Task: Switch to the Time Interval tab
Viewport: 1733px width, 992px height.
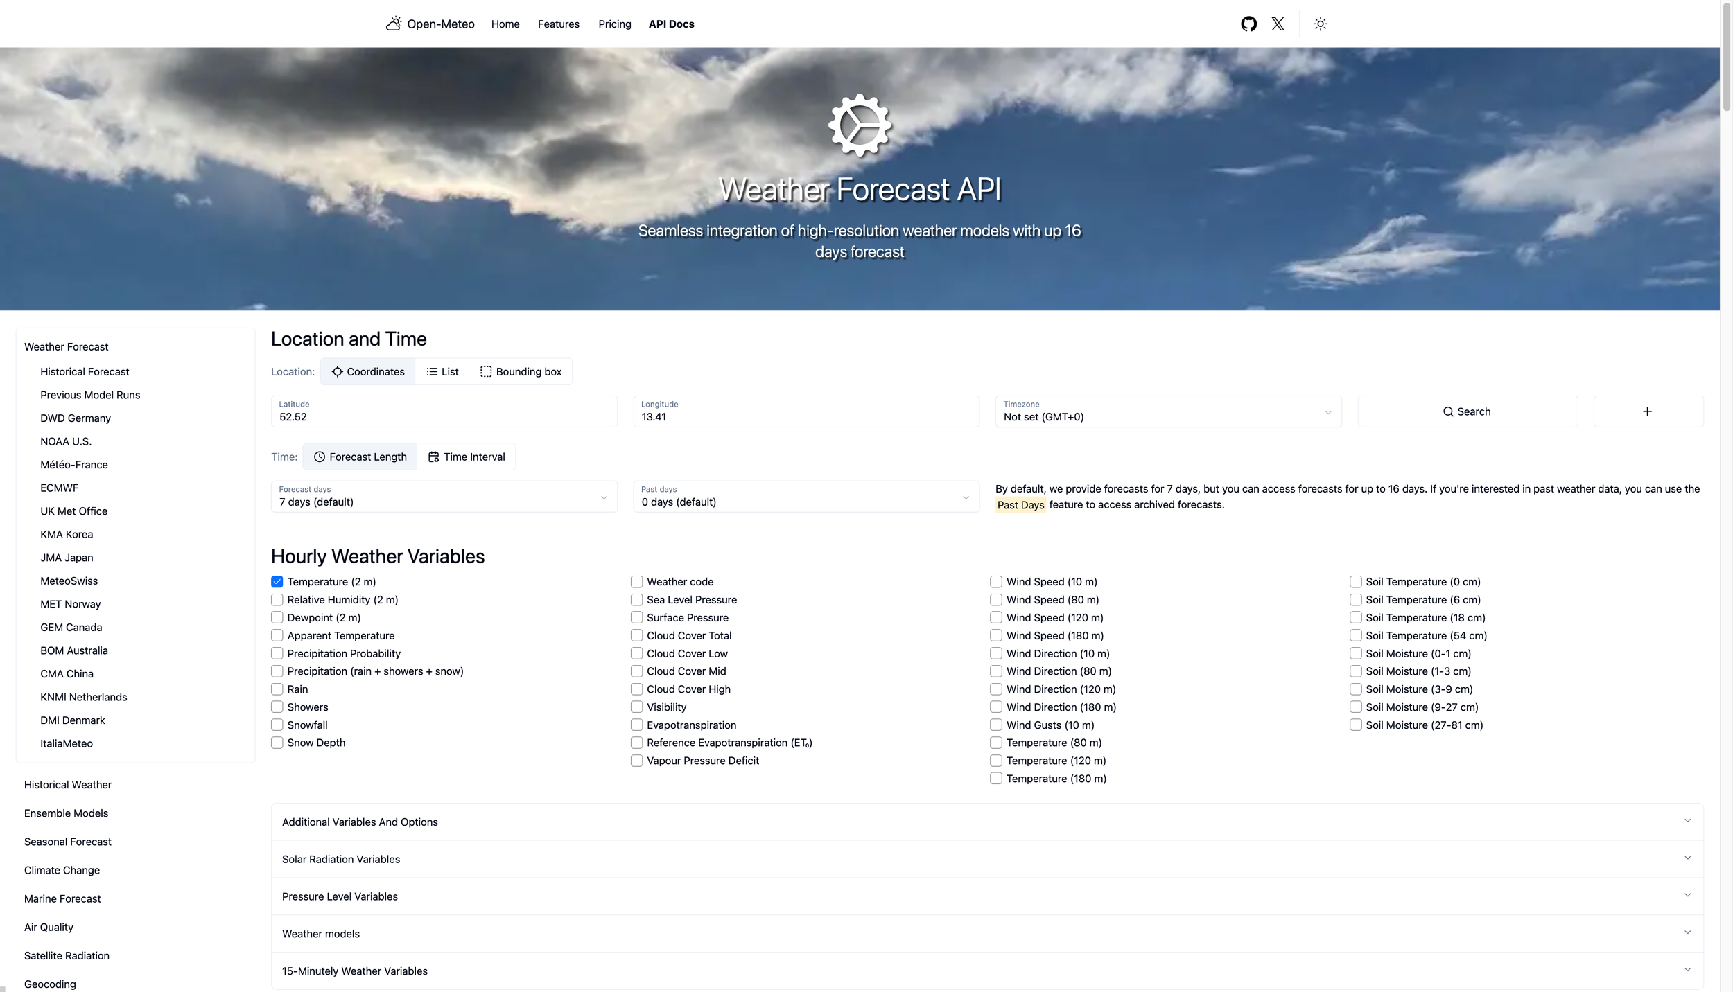Action: [x=467, y=457]
